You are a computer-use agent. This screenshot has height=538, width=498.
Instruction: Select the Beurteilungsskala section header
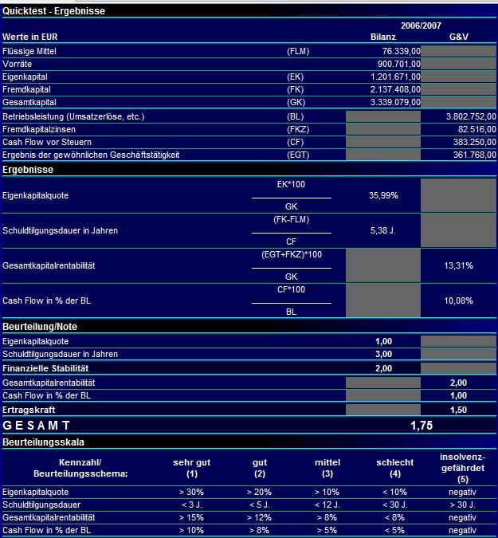coord(43,442)
